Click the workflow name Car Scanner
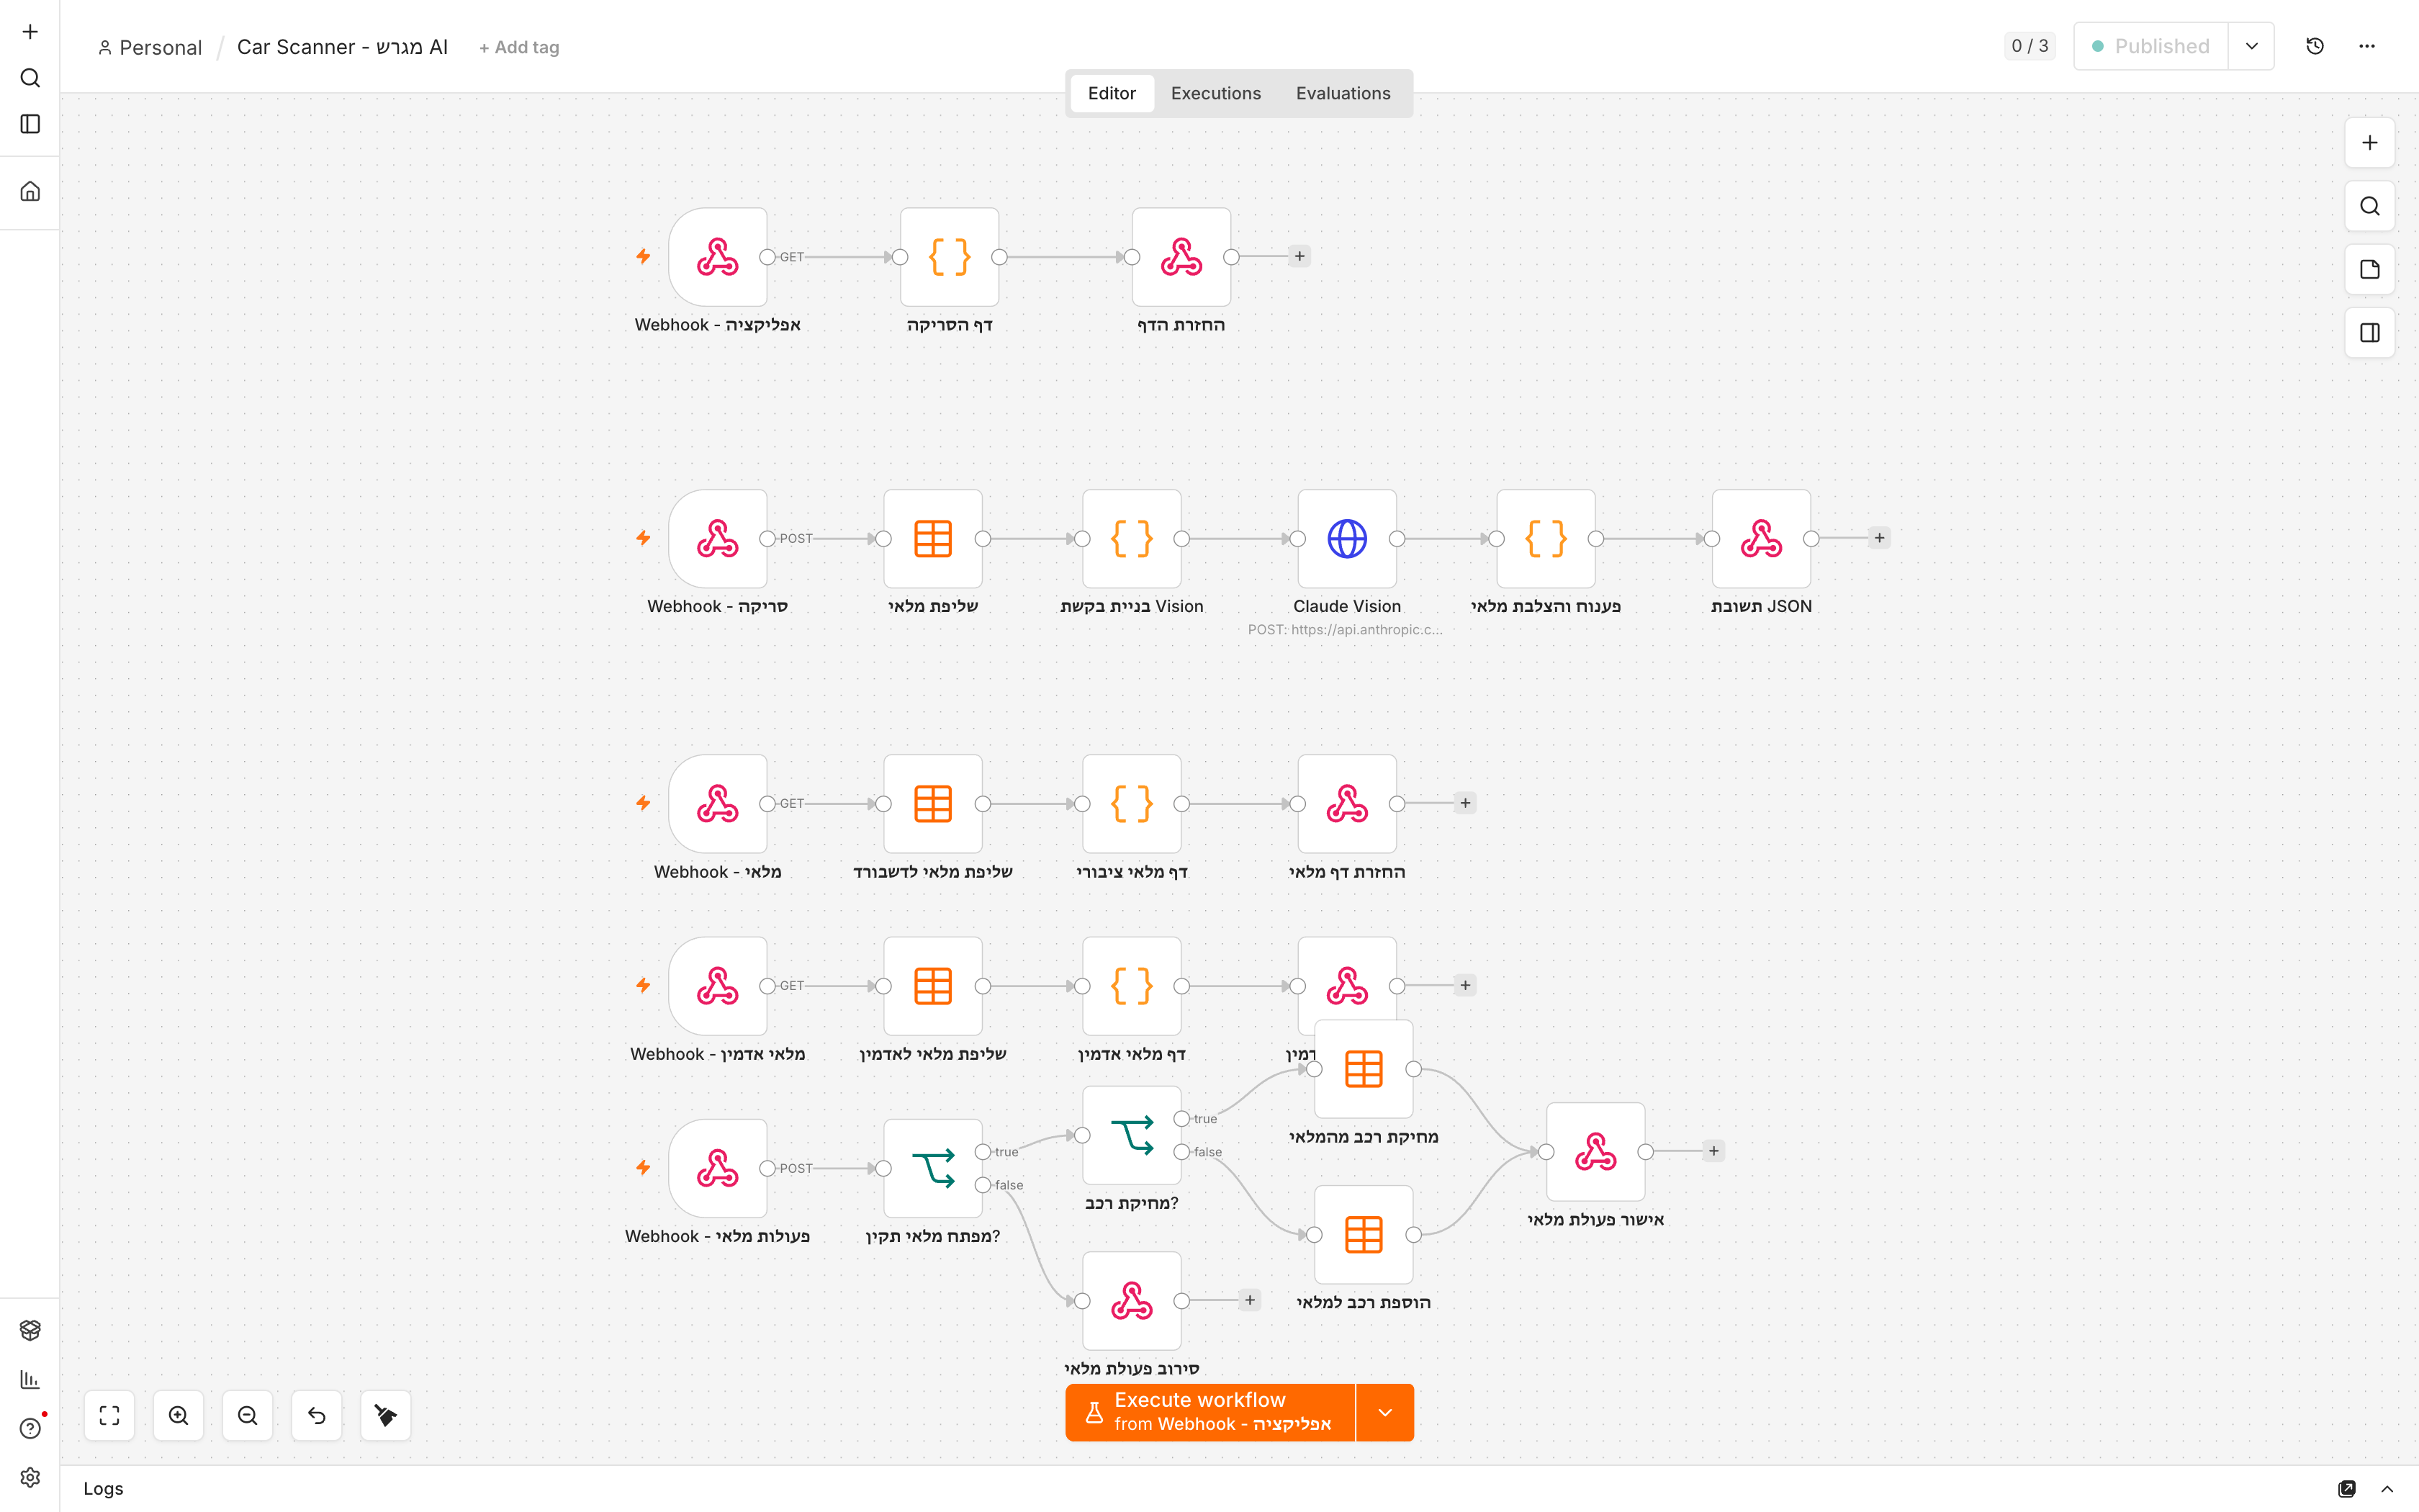 342,47
